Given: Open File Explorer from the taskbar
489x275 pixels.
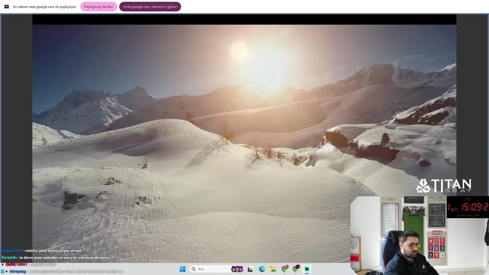Looking at the screenshot, I should click(x=273, y=269).
